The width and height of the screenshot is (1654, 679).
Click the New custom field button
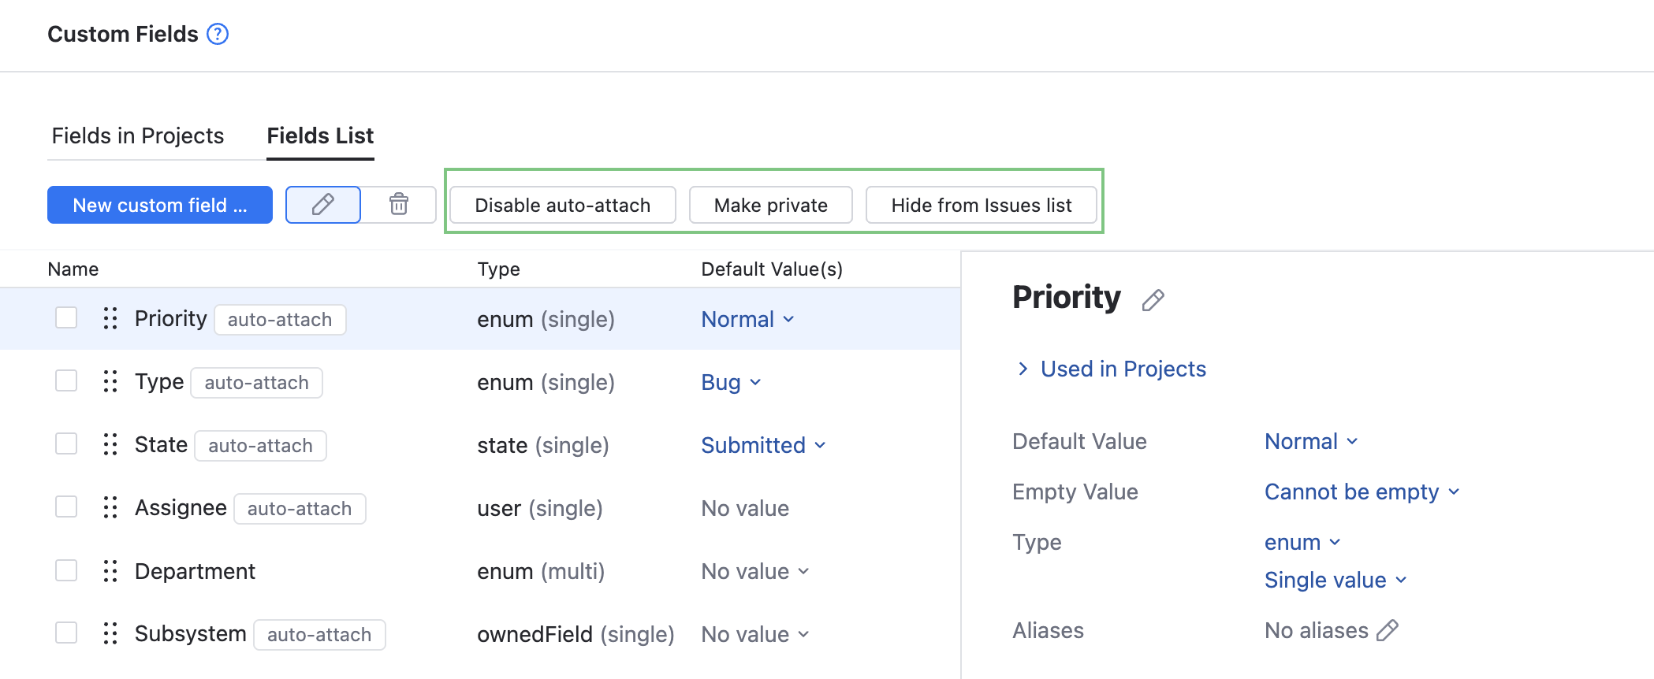coord(160,205)
